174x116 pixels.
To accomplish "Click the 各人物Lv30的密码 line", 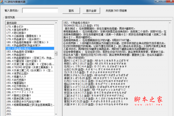I will [74, 58].
